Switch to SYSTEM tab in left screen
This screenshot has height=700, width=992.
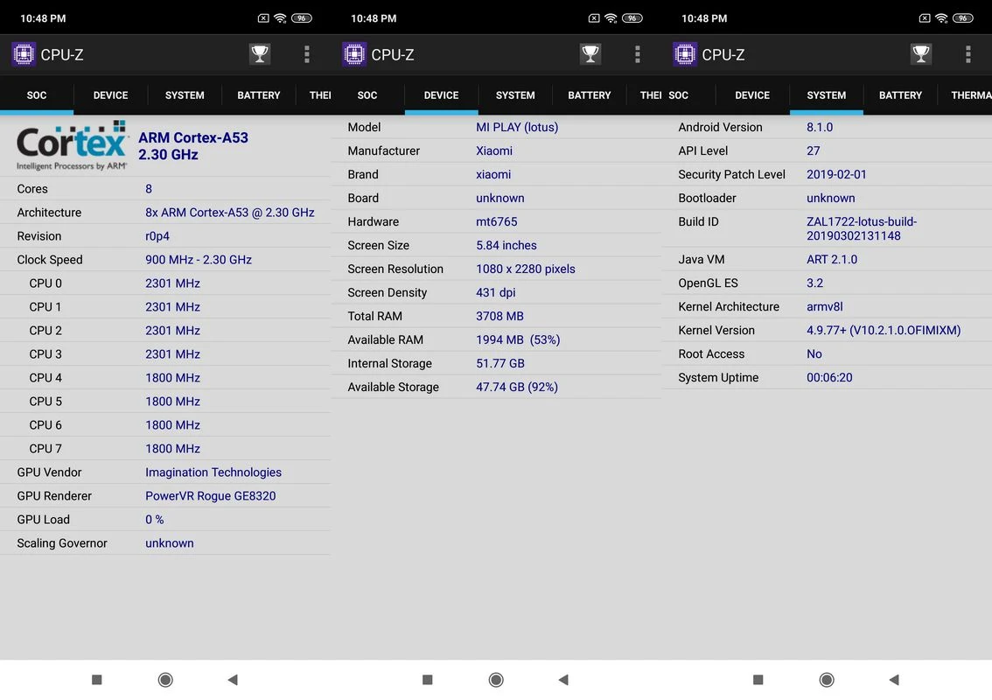click(x=185, y=95)
